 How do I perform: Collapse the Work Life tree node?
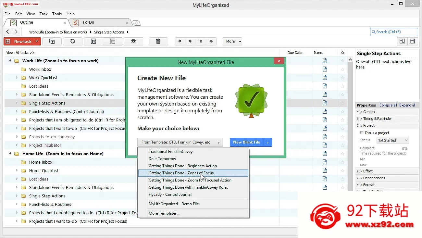[10, 61]
